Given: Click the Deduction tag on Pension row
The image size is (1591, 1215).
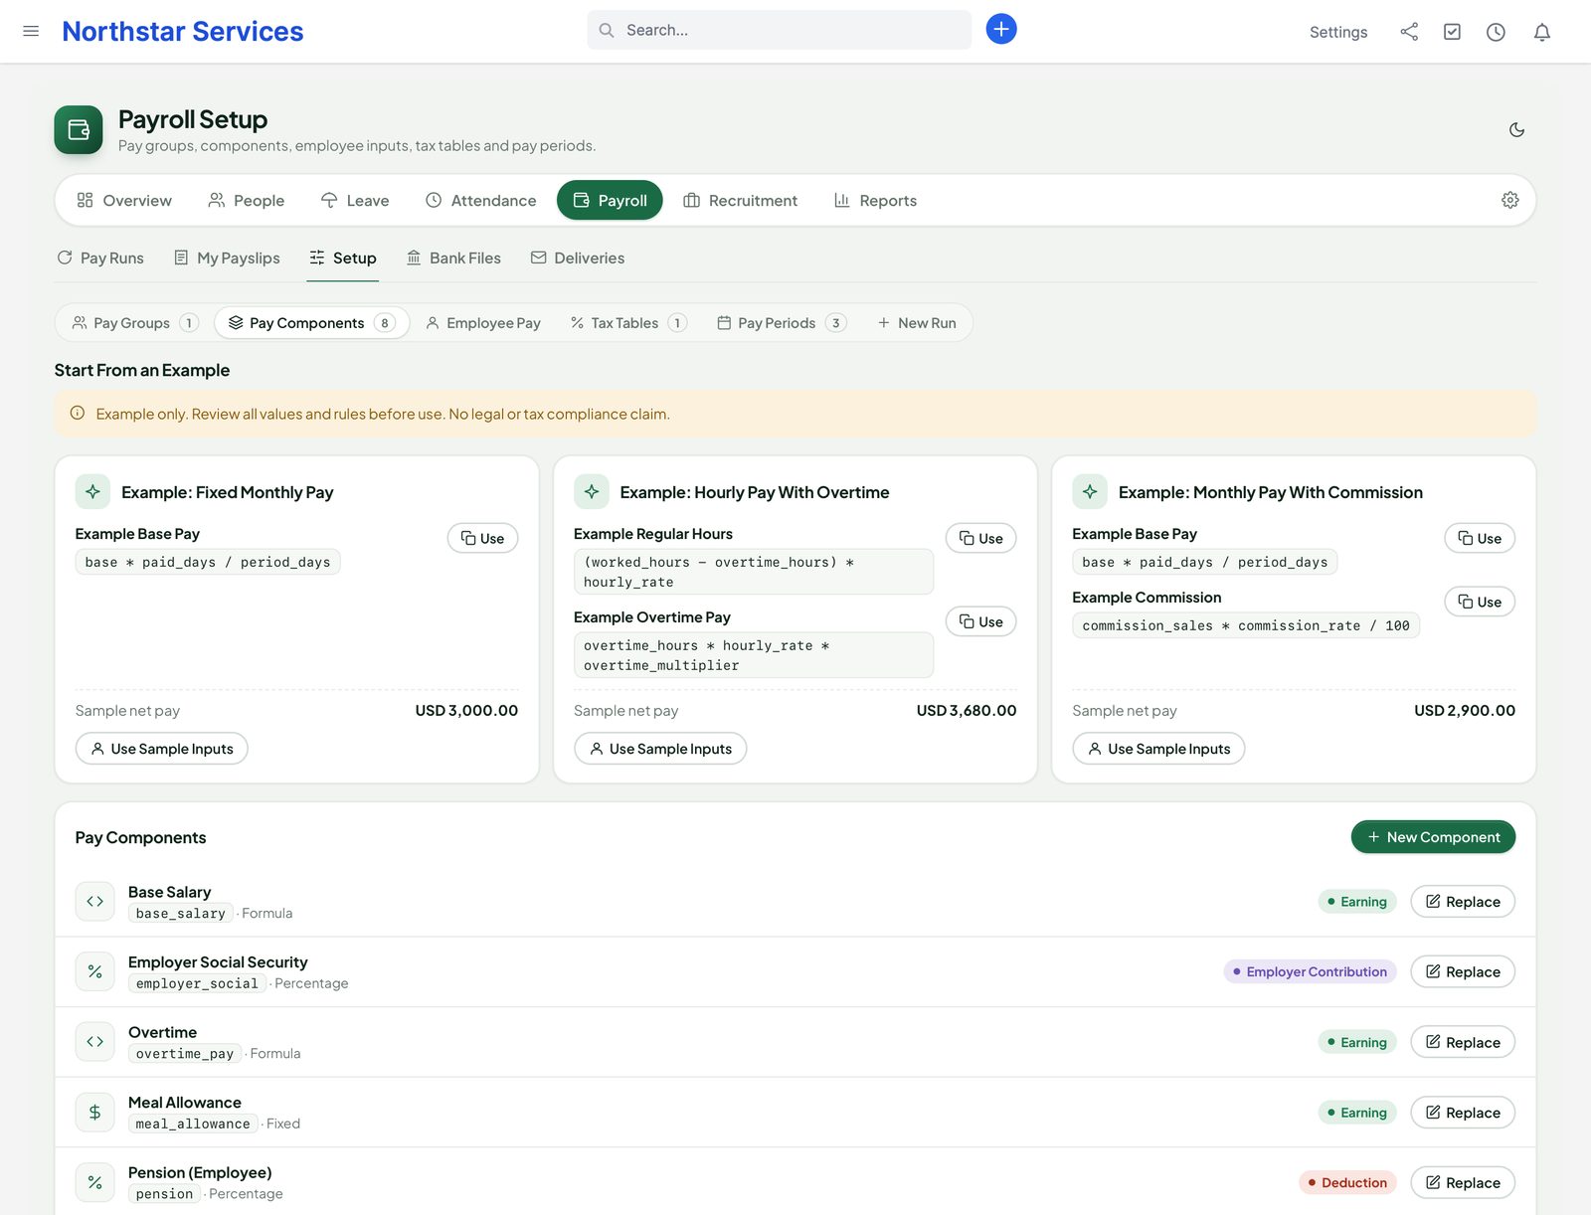Looking at the screenshot, I should pyautogui.click(x=1347, y=1182).
